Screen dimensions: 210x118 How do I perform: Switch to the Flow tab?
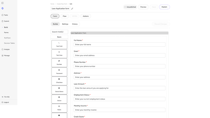pos(64,16)
